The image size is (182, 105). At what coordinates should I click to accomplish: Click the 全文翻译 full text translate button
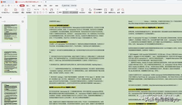pos(98,12)
